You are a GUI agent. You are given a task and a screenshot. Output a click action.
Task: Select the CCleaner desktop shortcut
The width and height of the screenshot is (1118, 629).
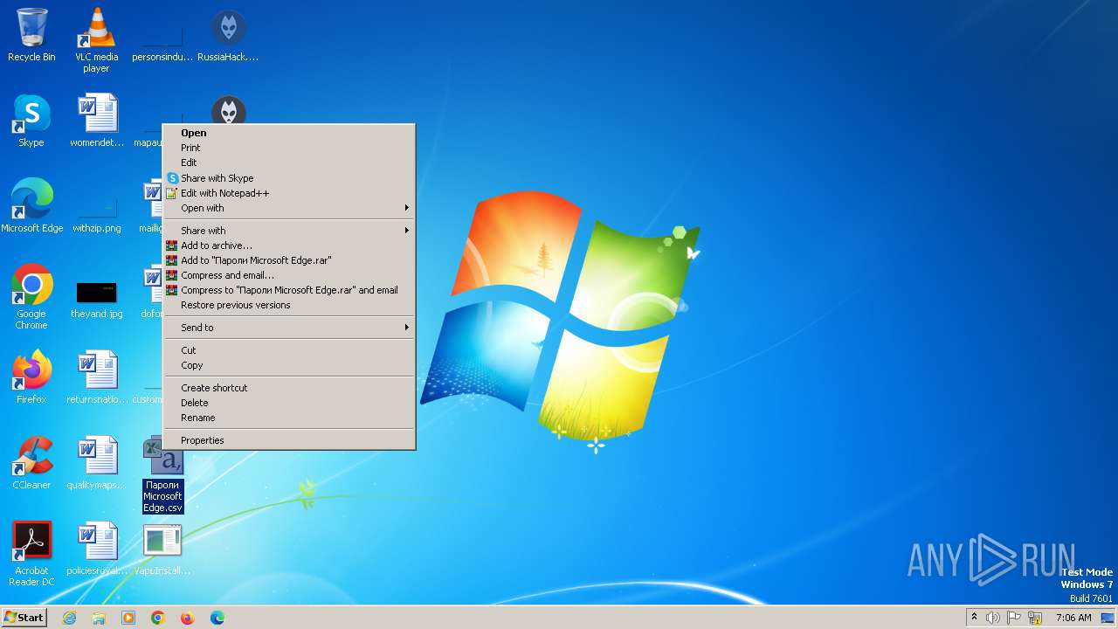pyautogui.click(x=31, y=463)
